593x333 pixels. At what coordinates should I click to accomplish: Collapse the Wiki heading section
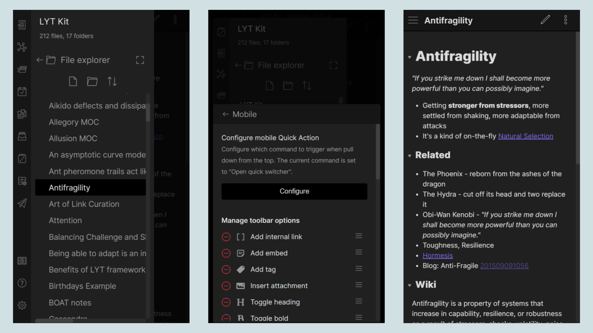point(410,285)
